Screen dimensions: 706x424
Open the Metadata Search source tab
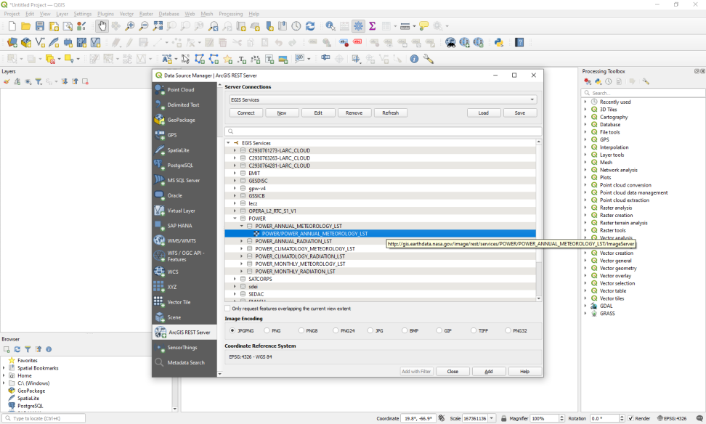point(184,362)
